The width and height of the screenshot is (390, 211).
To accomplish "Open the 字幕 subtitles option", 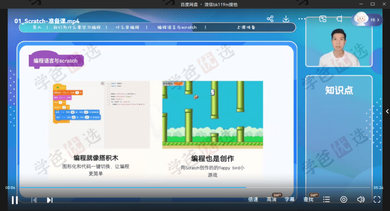I will point(289,200).
